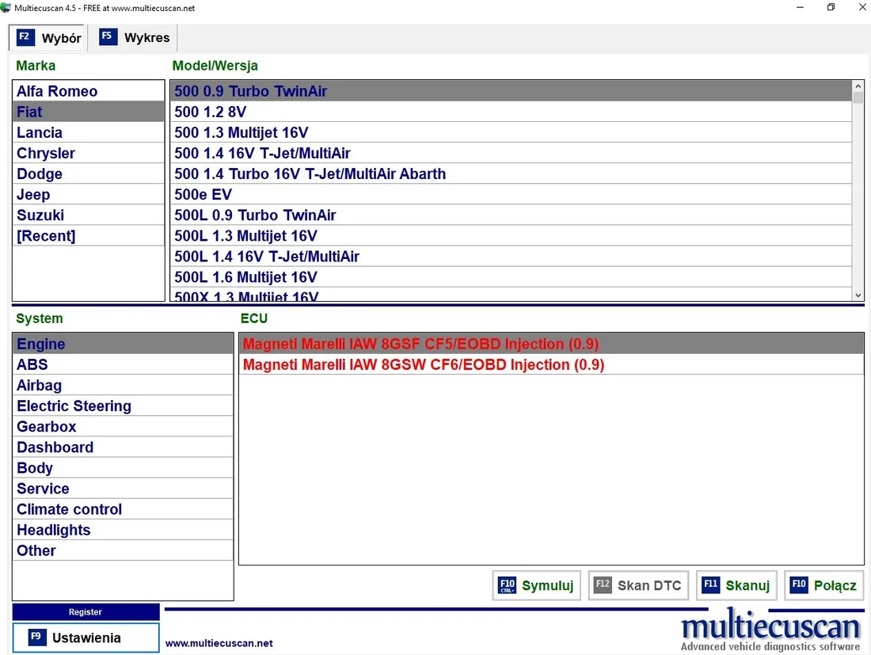The image size is (871, 655).
Task: Select the ABS system
Action: [32, 364]
